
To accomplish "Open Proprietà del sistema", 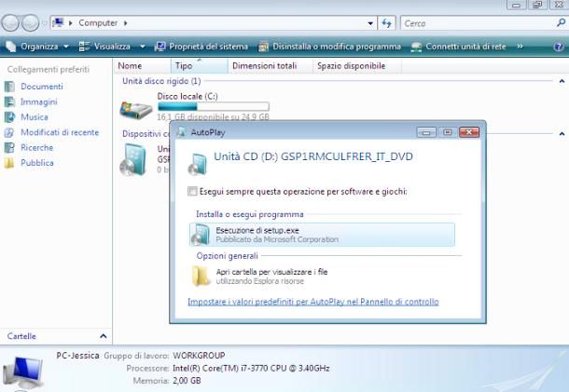I will point(201,47).
